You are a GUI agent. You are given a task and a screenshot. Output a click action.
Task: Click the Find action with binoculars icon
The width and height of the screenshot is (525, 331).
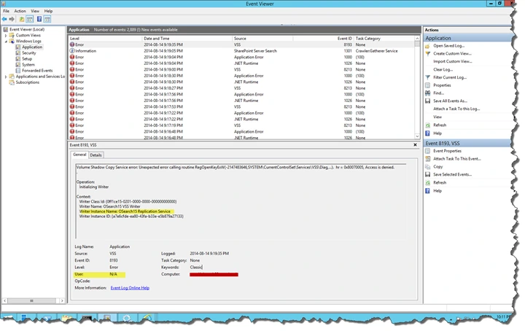[438, 93]
